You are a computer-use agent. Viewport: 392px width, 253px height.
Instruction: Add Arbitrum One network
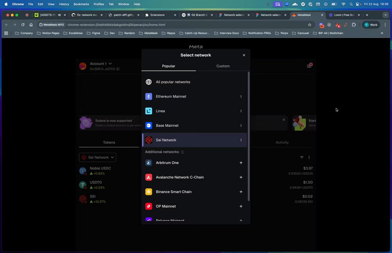tap(241, 163)
